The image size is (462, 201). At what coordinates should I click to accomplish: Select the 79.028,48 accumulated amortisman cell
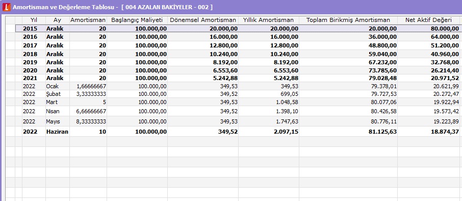[348, 78]
